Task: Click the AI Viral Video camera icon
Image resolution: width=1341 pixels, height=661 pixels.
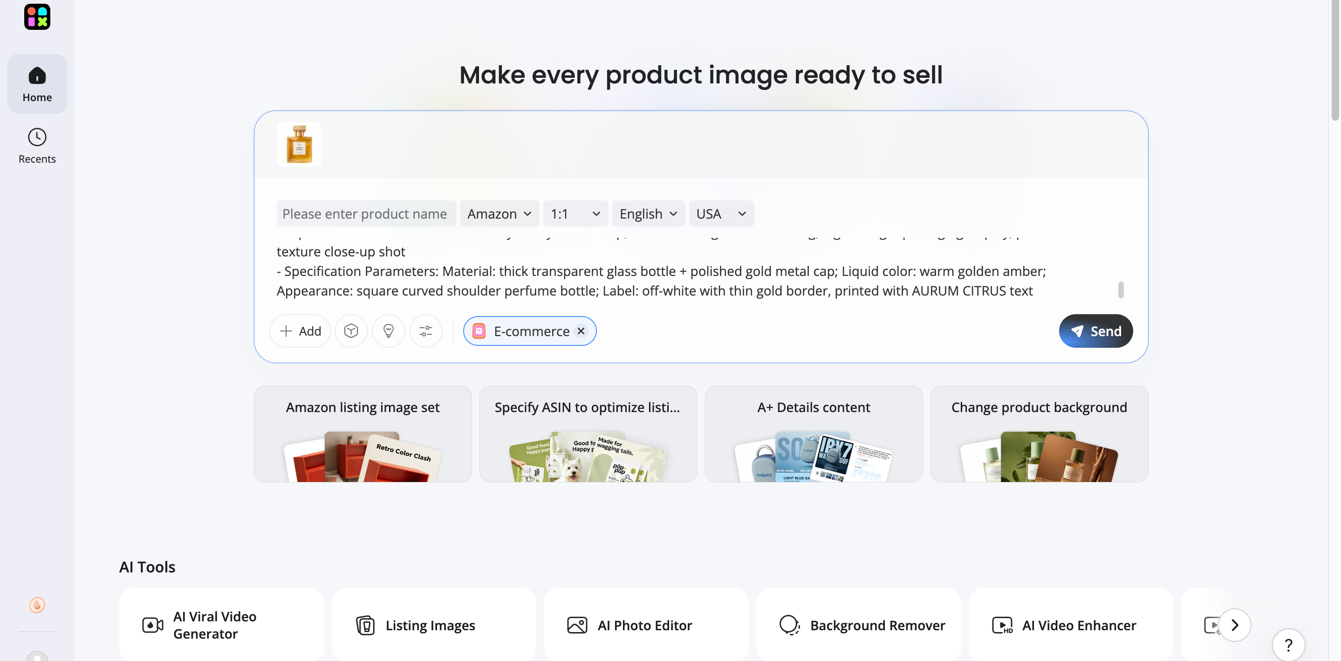Action: 152,625
